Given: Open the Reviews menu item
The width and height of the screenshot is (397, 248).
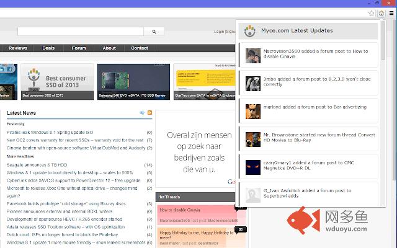Looking at the screenshot, I should (18, 48).
